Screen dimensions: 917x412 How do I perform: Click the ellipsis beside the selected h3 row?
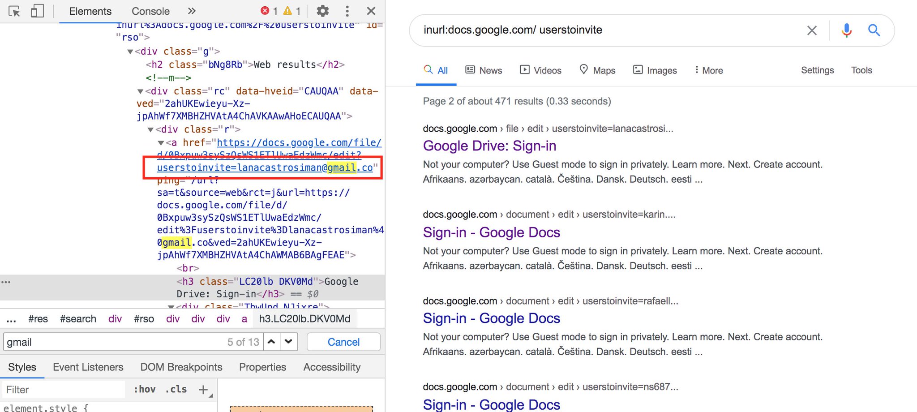click(6, 282)
